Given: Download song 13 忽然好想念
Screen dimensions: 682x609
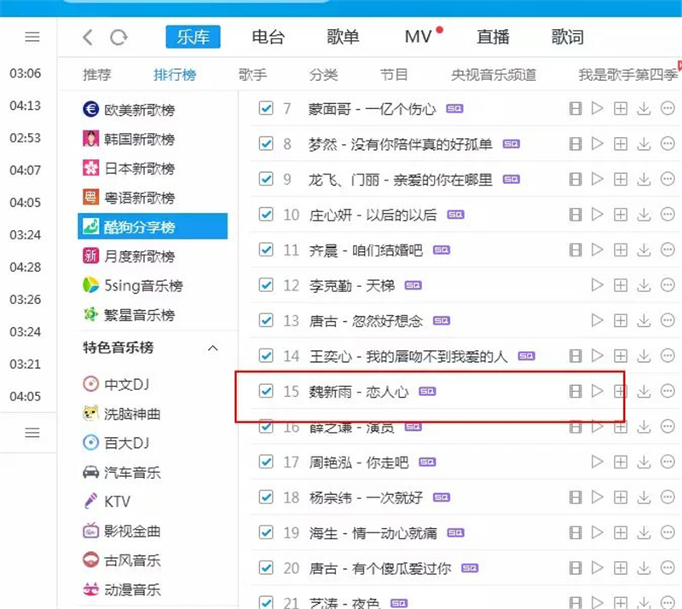Looking at the screenshot, I should [x=644, y=321].
